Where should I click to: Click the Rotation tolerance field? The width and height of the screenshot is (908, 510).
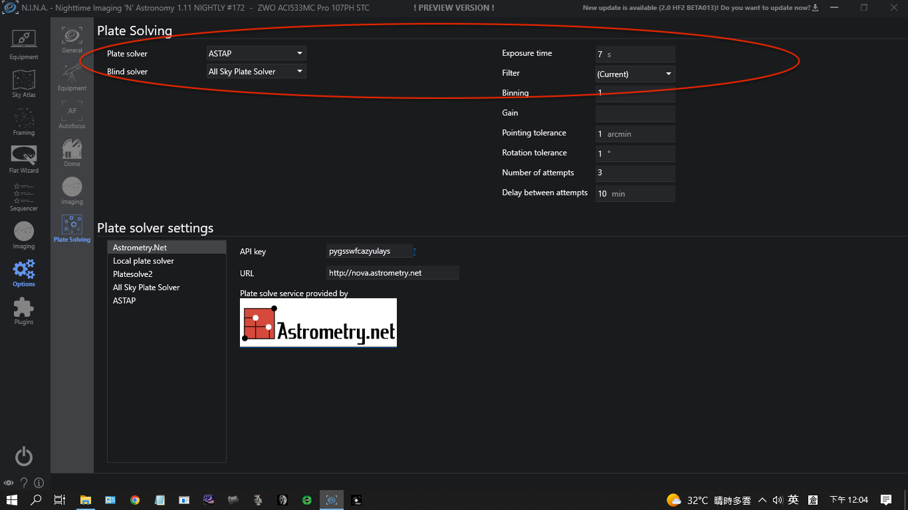[635, 153]
